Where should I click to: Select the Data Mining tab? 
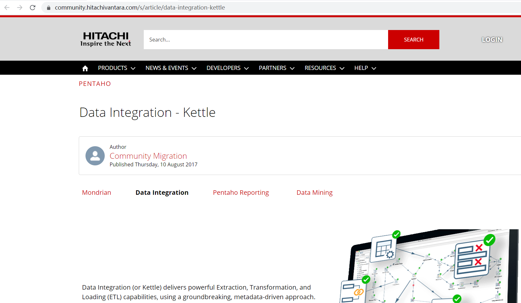314,192
